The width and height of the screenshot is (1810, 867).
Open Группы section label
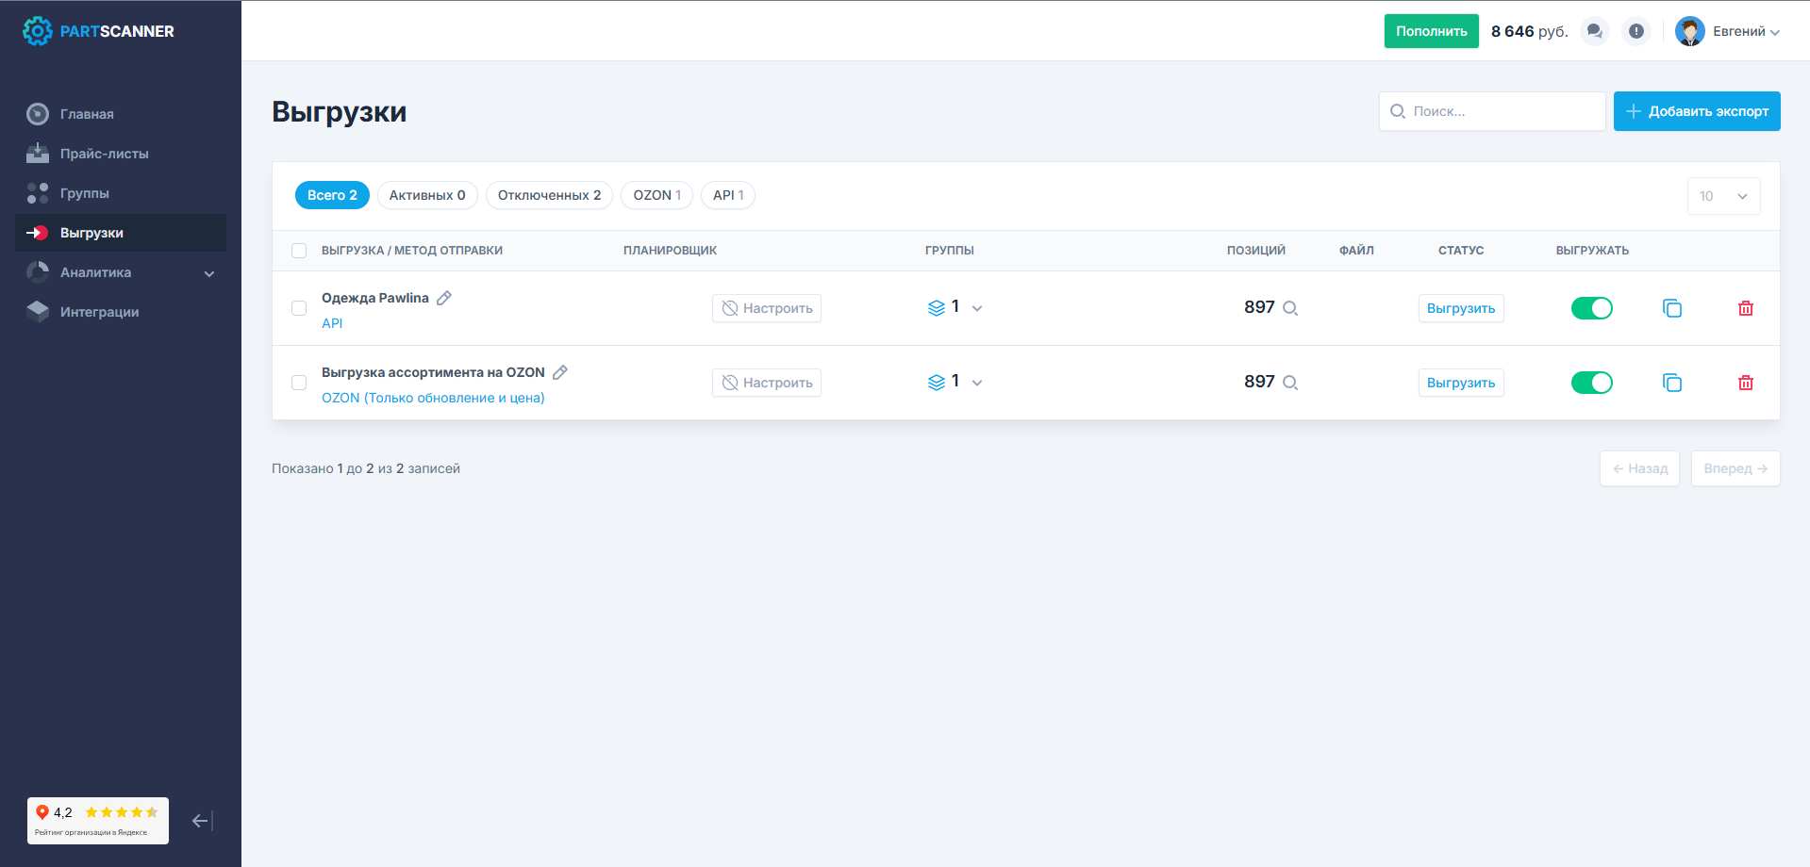pyautogui.click(x=85, y=193)
